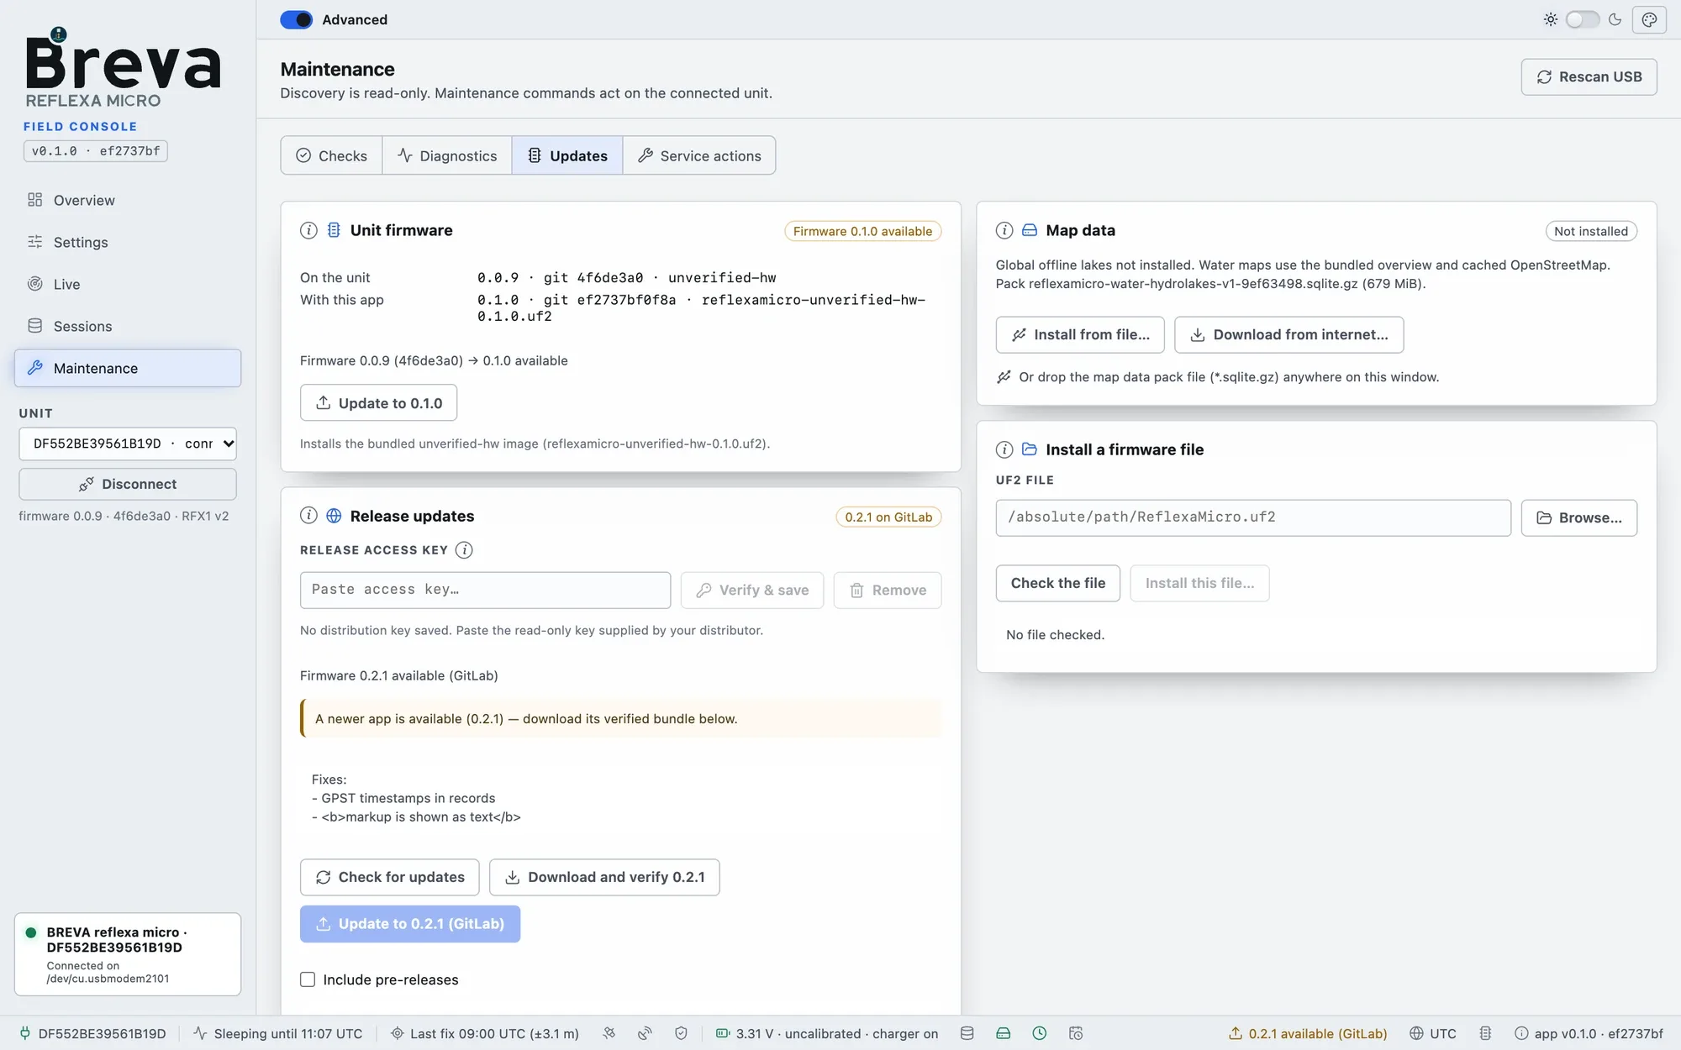Image resolution: width=1681 pixels, height=1050 pixels.
Task: Toggle the Advanced mode switch
Action: [296, 19]
